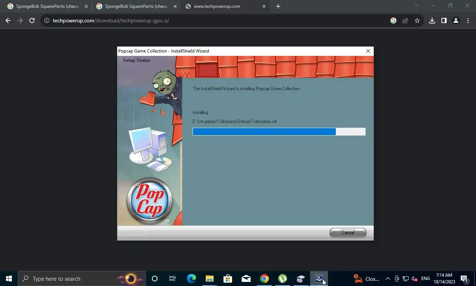Open the Windows notification center

pos(464,279)
